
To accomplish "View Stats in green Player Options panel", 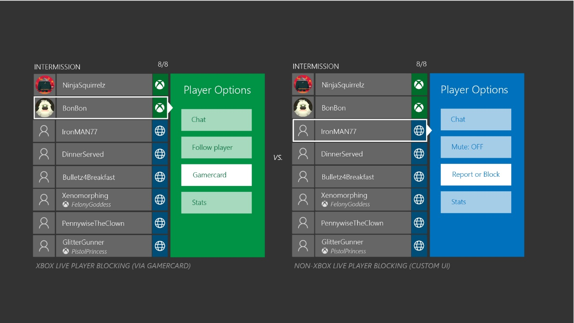I will click(x=216, y=202).
